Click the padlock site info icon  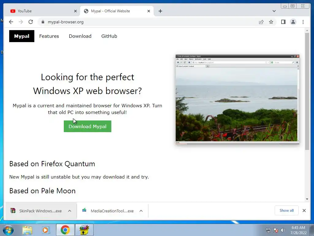pos(43,22)
